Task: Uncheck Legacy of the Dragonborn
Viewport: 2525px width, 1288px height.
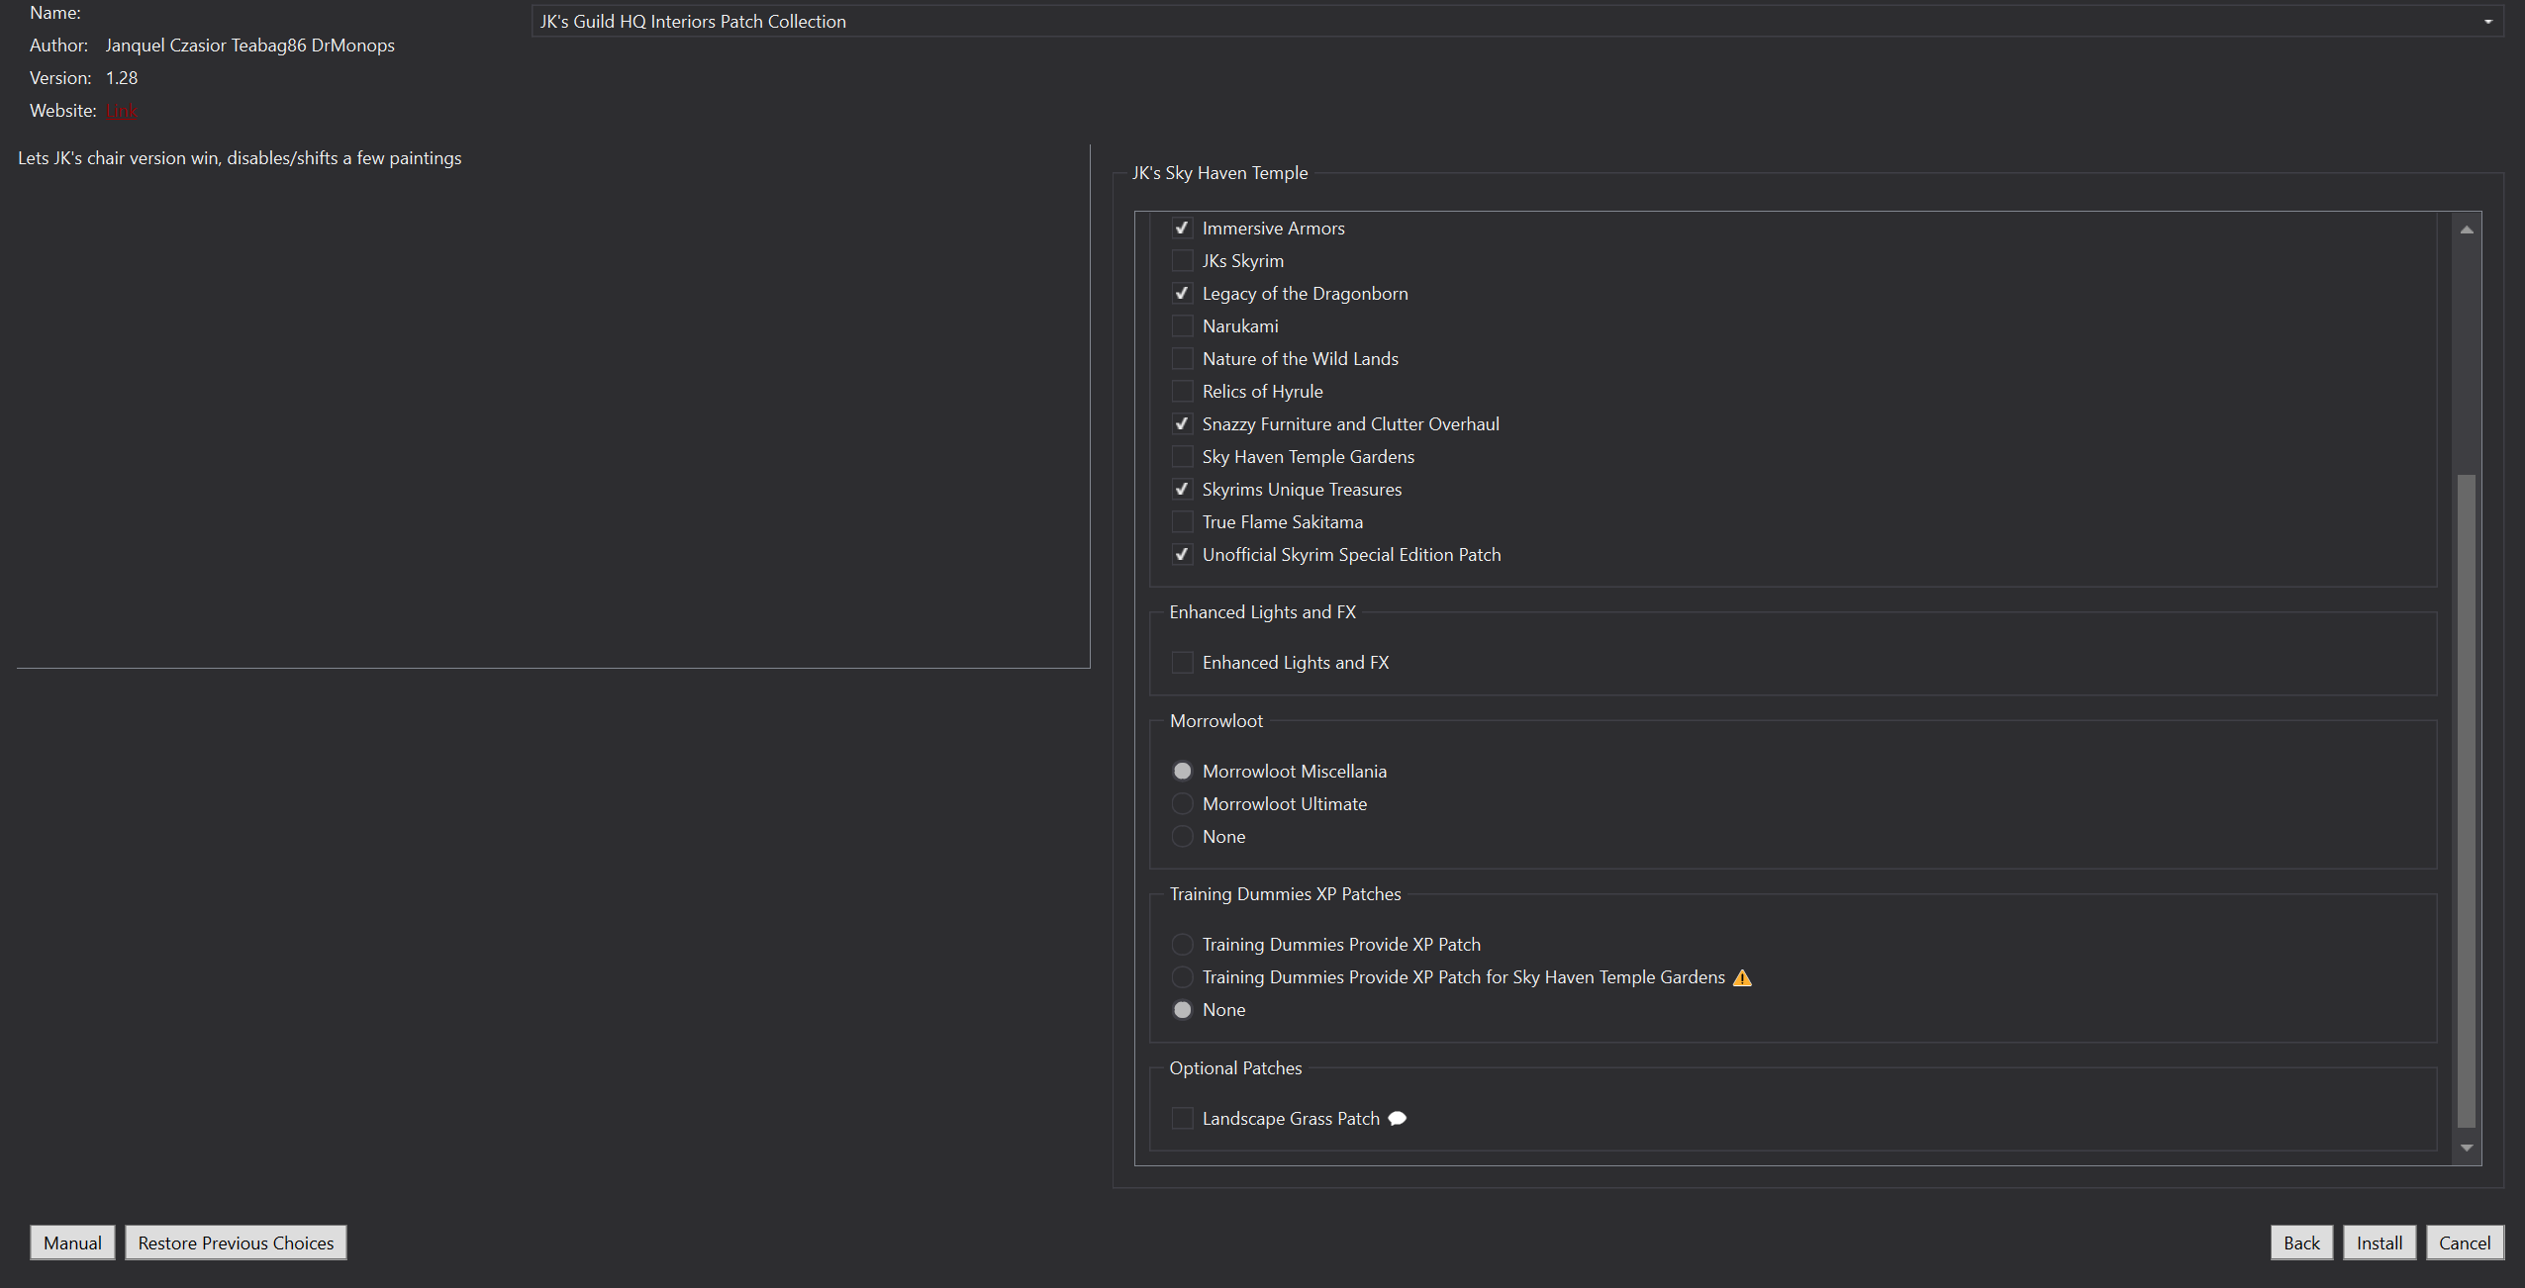Action: point(1182,294)
